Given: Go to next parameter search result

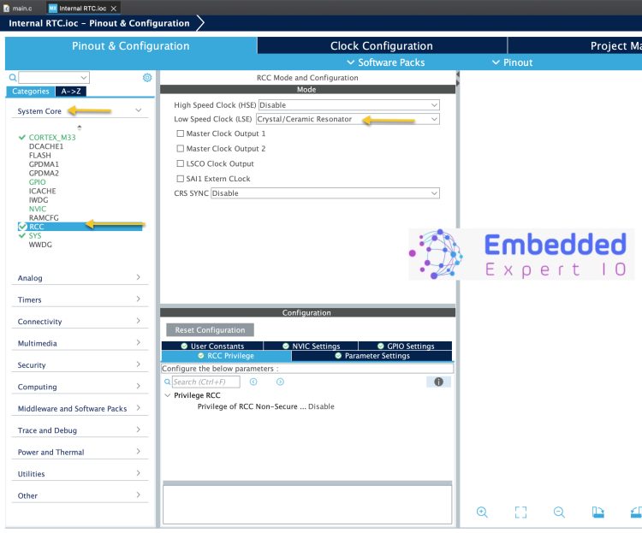Looking at the screenshot, I should coord(280,382).
